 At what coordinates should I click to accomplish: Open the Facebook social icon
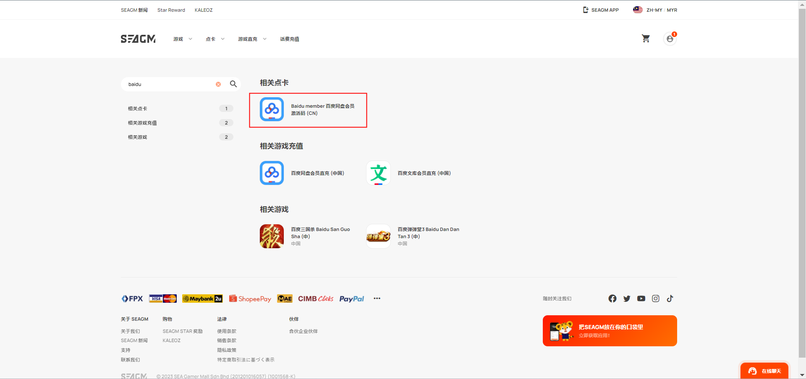[x=612, y=299]
